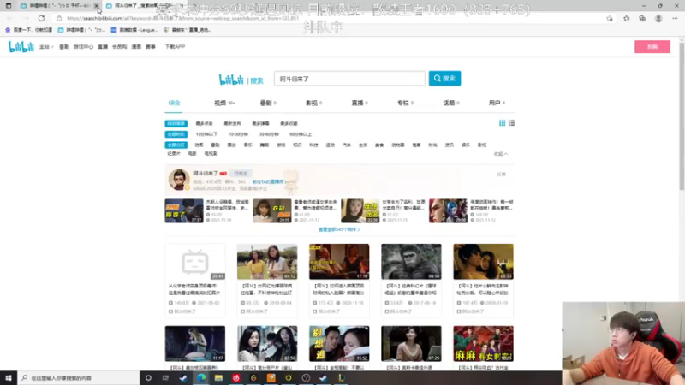Switch results to list view icon
The width and height of the screenshot is (685, 385).
[511, 123]
